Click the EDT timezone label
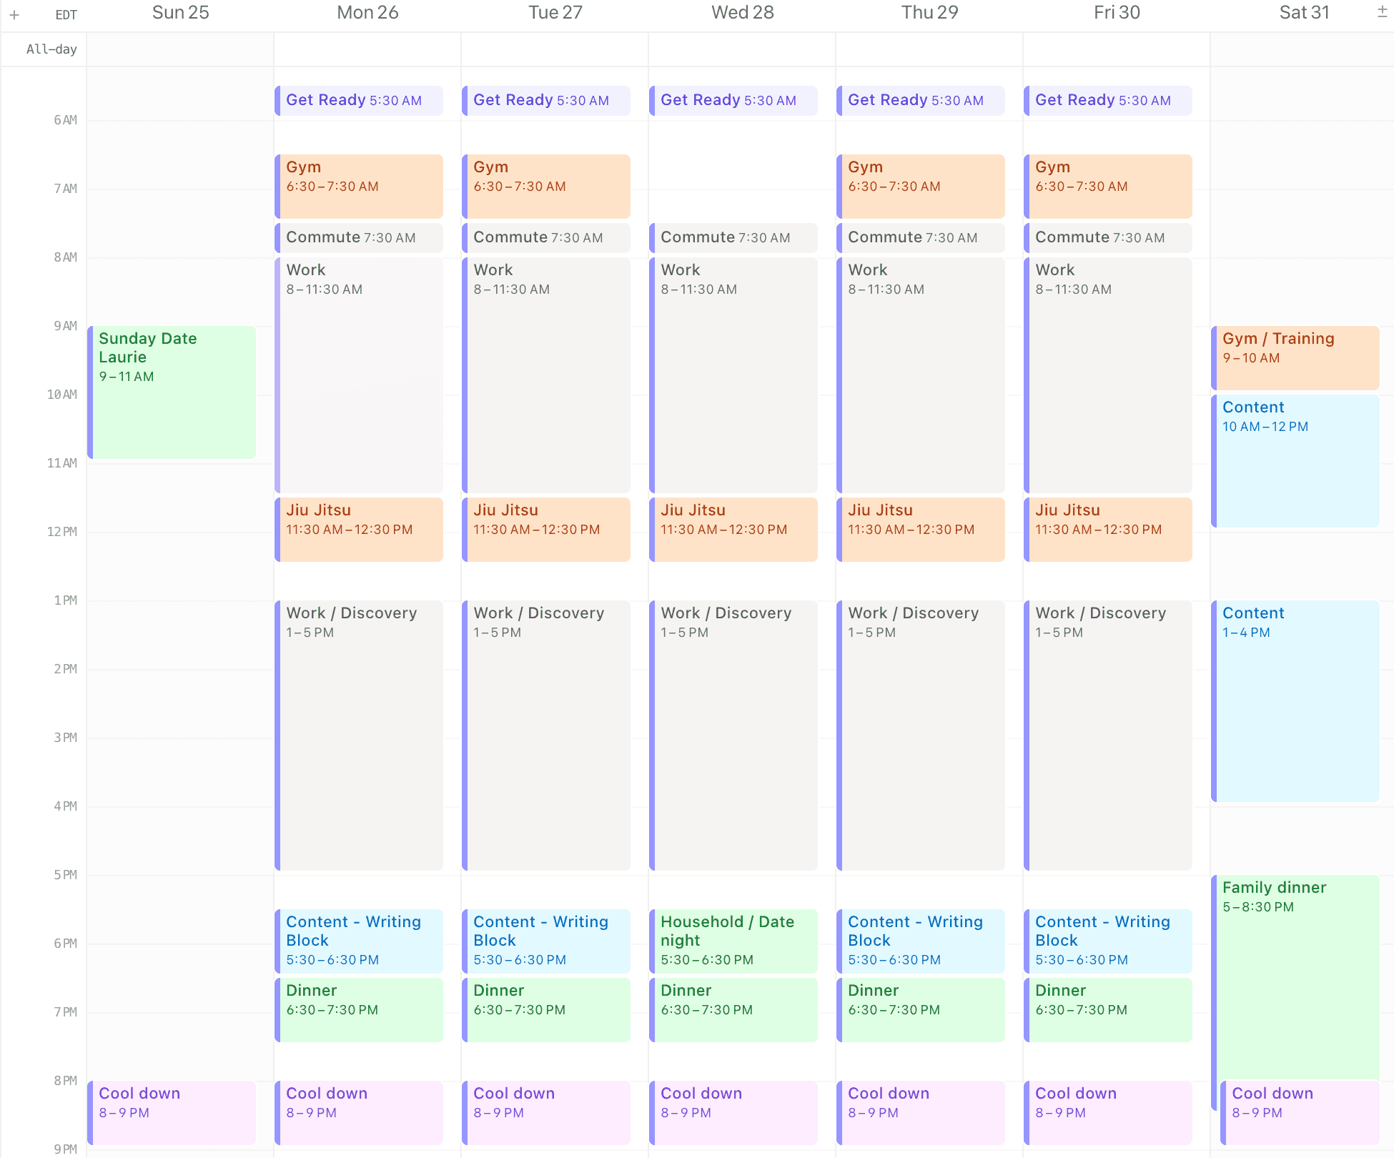Image resolution: width=1394 pixels, height=1158 pixels. tap(66, 15)
